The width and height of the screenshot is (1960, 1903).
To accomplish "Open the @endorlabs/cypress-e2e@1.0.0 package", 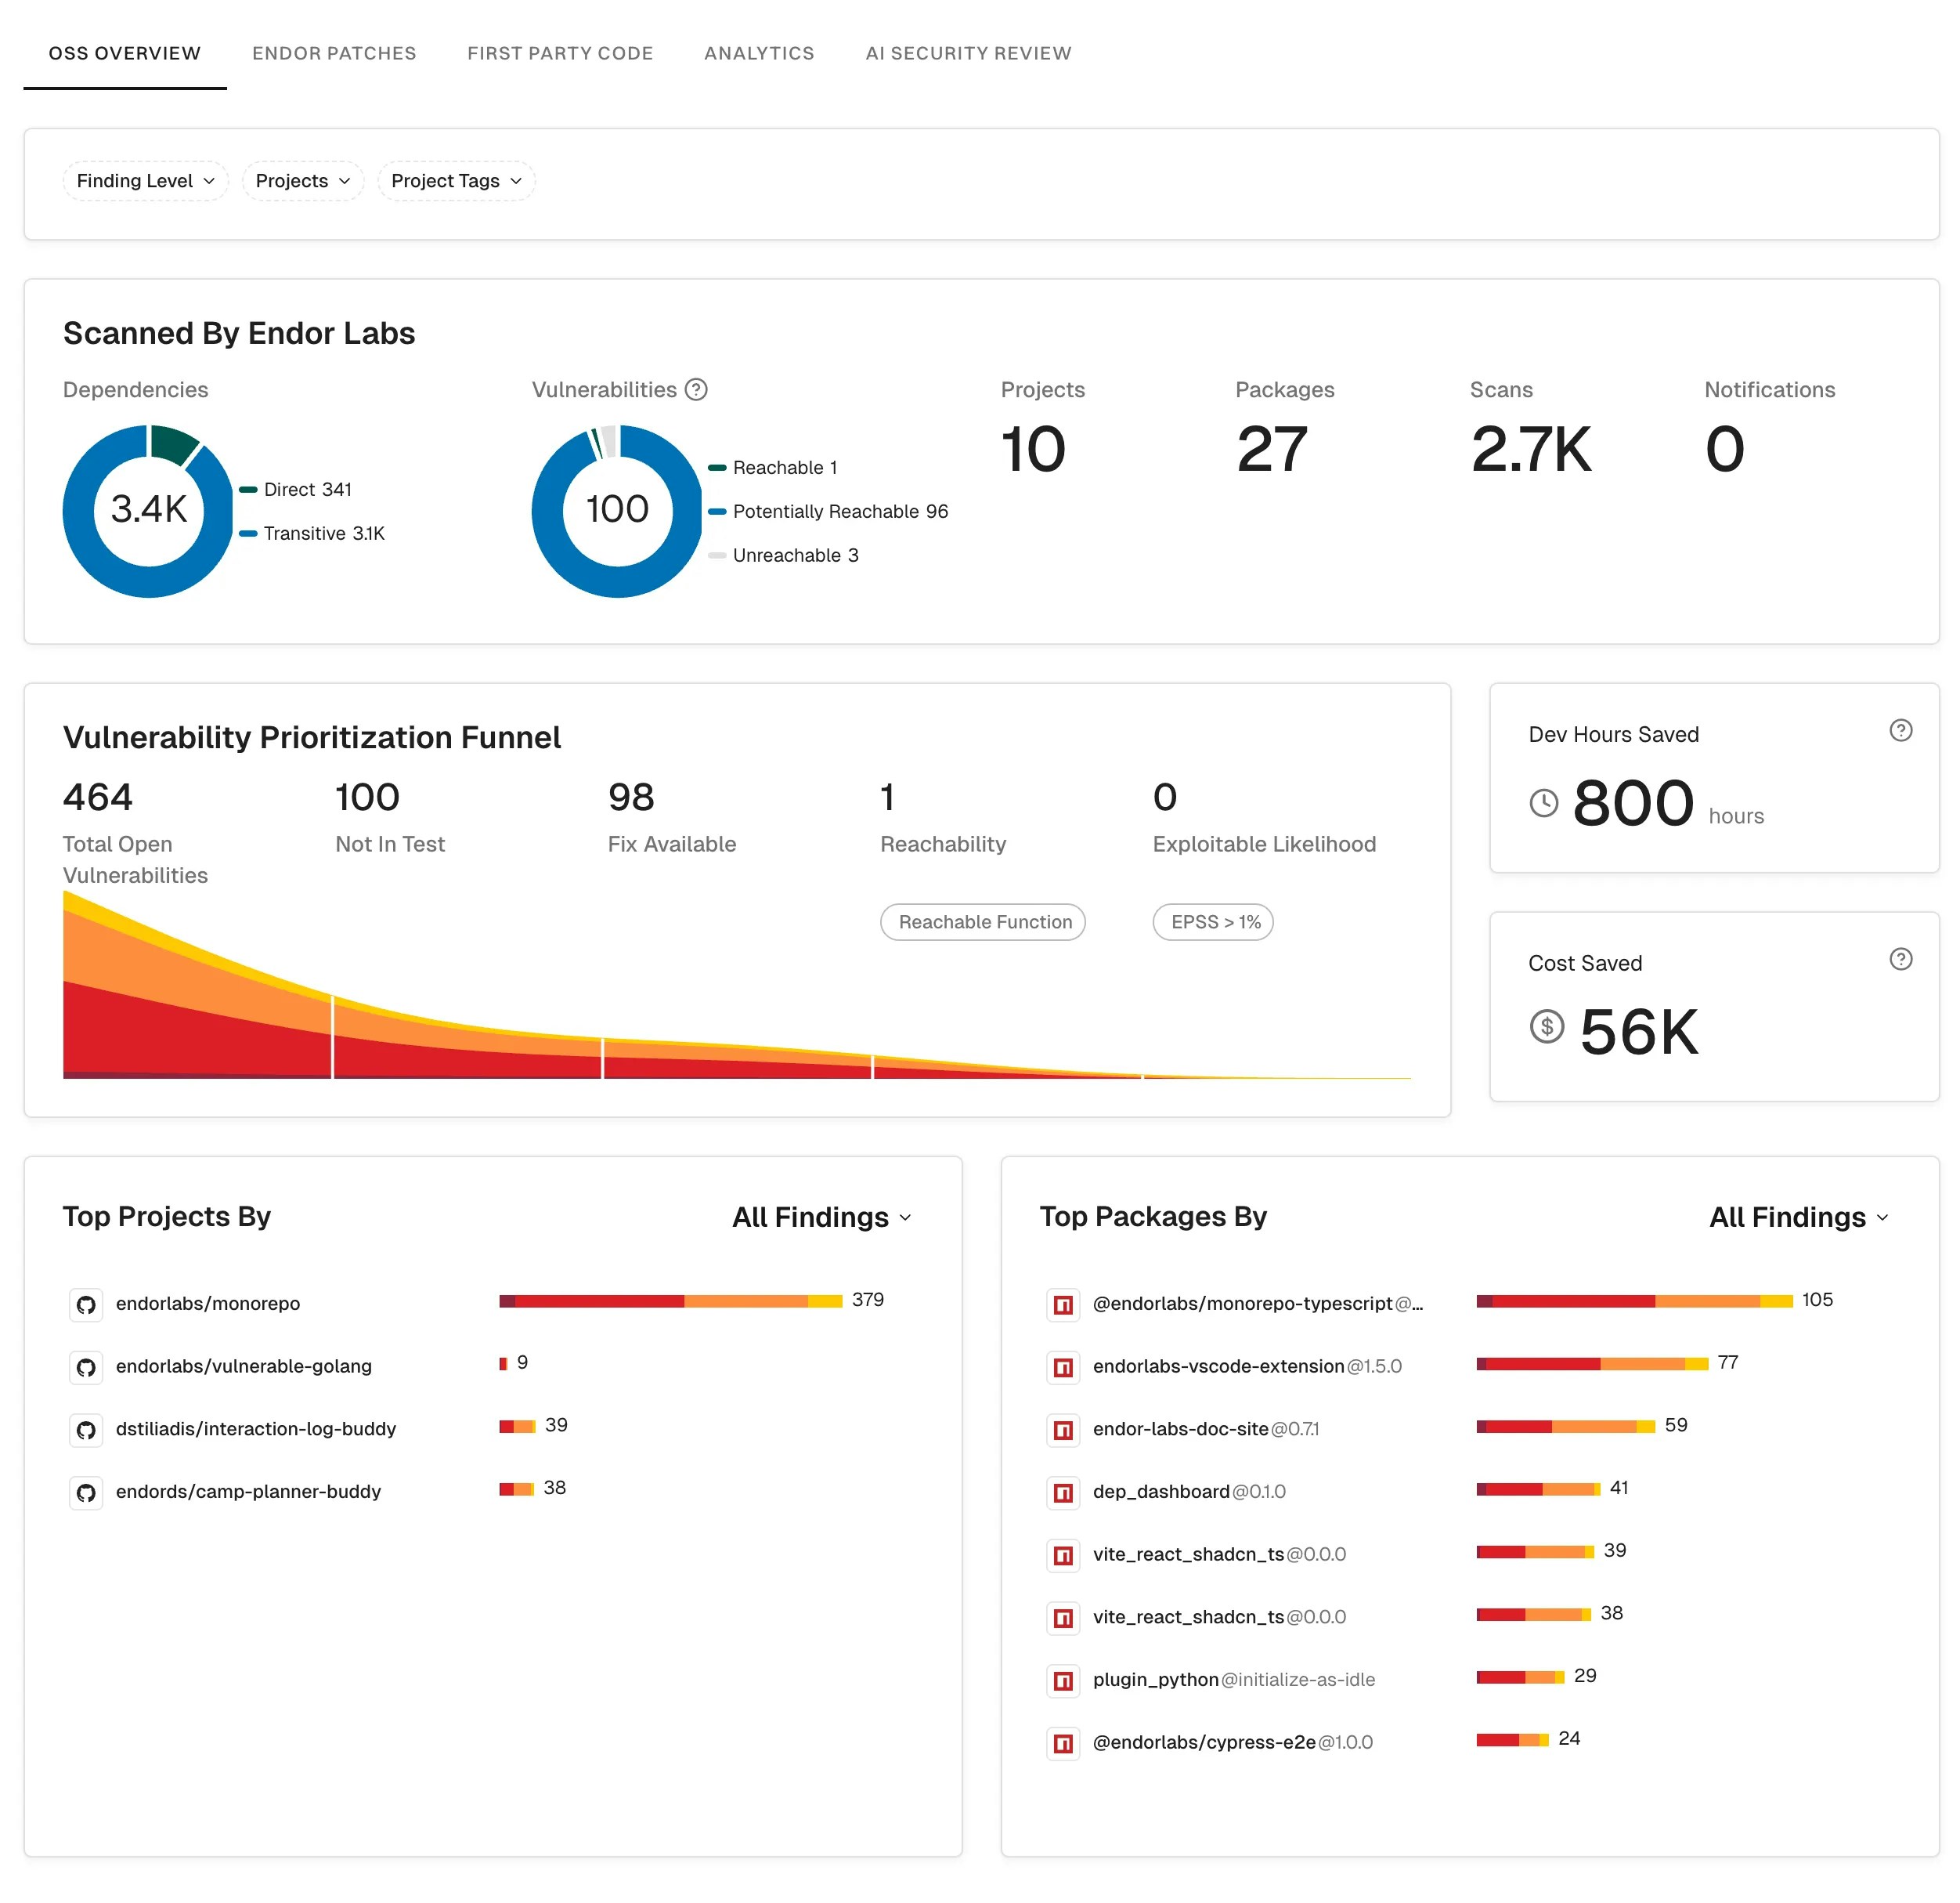I will tap(1233, 1743).
